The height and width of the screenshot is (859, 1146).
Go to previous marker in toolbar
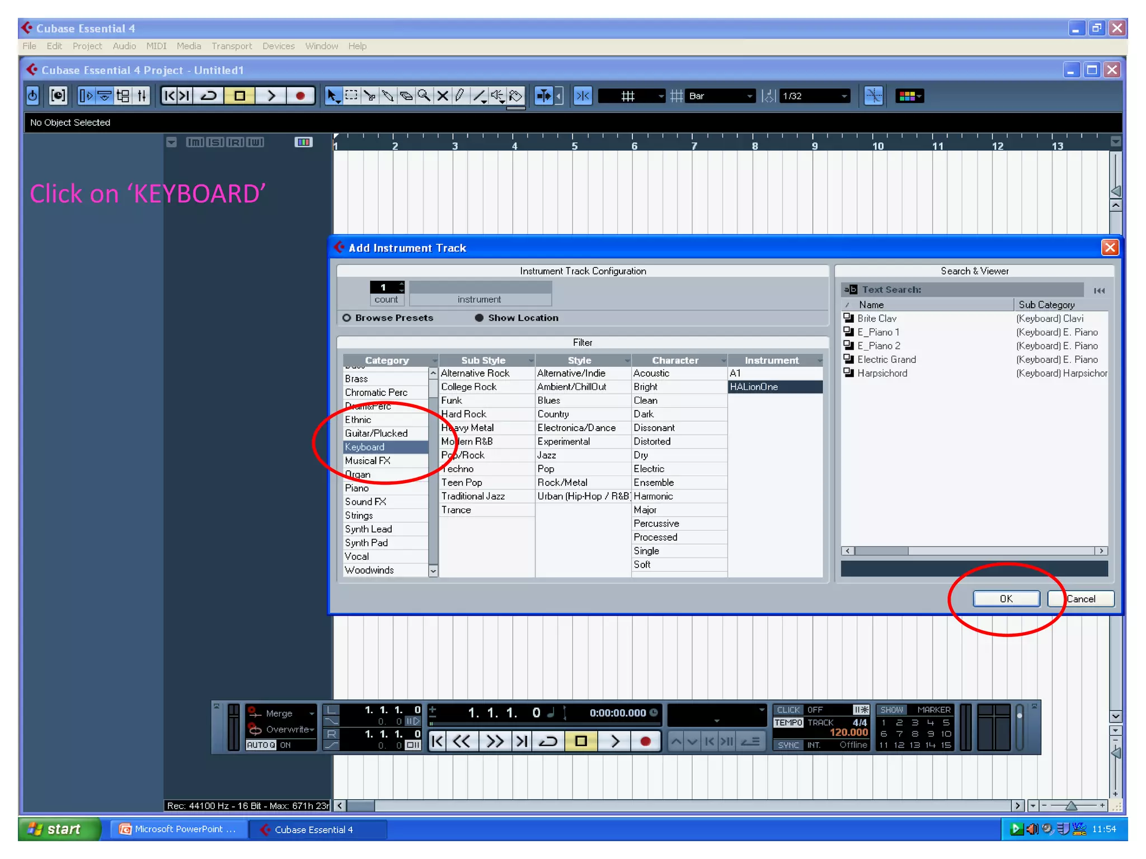click(x=169, y=96)
